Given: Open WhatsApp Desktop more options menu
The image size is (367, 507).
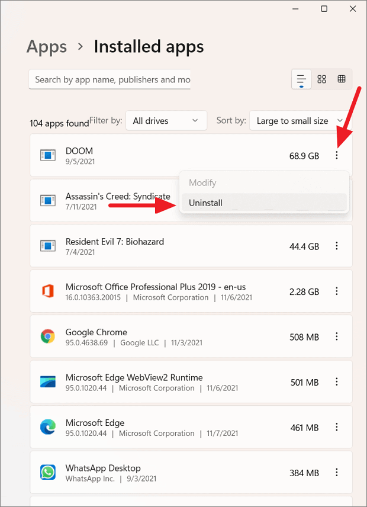Looking at the screenshot, I should (x=337, y=473).
